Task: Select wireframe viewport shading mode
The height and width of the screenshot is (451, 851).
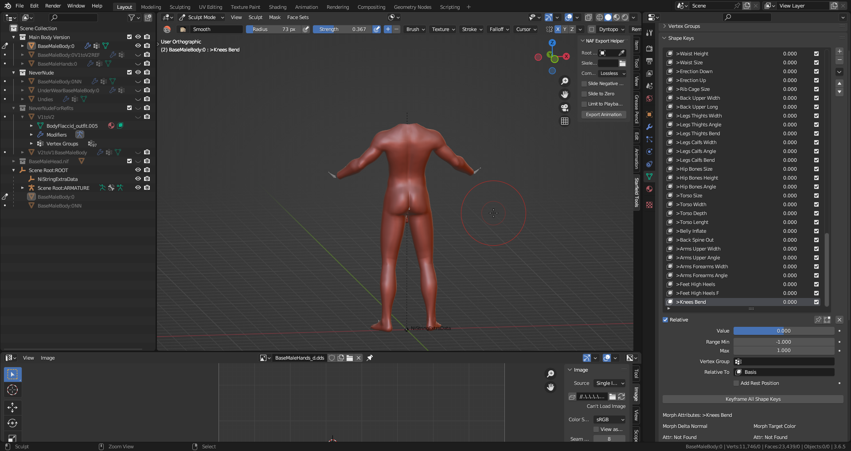Action: (x=600, y=17)
